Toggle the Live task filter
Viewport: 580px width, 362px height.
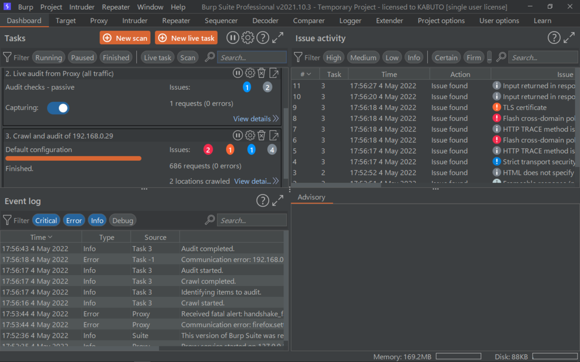click(x=158, y=57)
